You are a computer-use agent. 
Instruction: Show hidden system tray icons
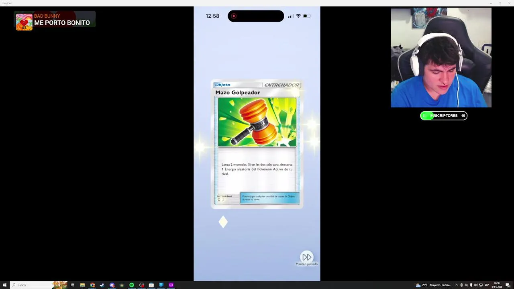coord(457,285)
